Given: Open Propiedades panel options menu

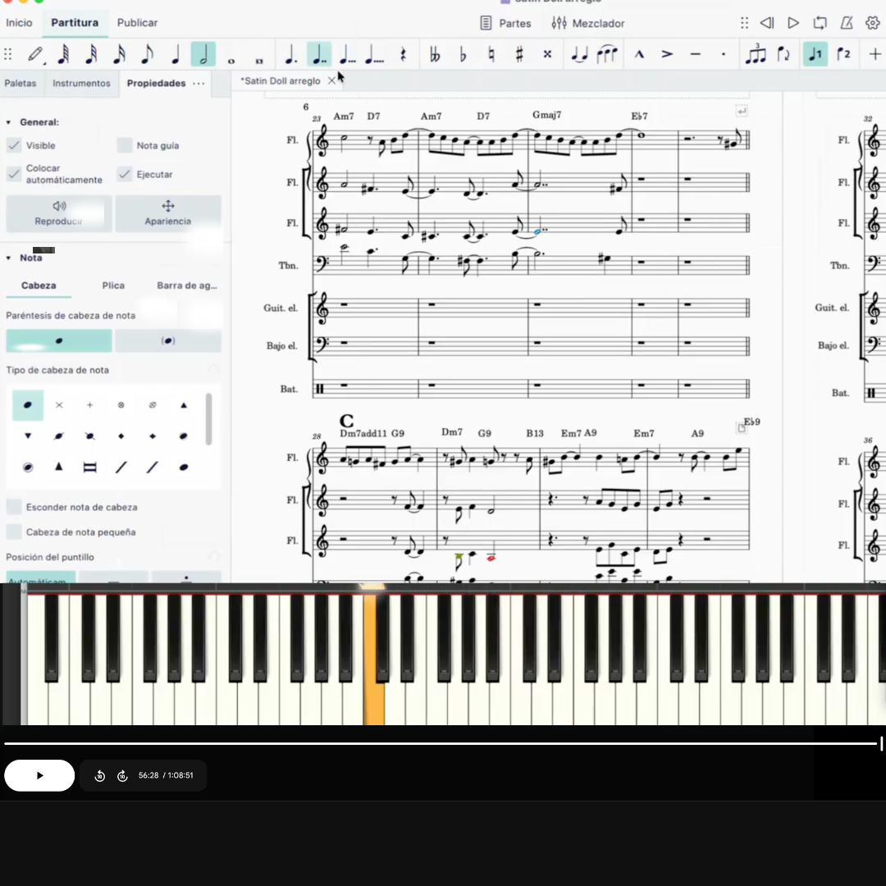Looking at the screenshot, I should pyautogui.click(x=199, y=83).
